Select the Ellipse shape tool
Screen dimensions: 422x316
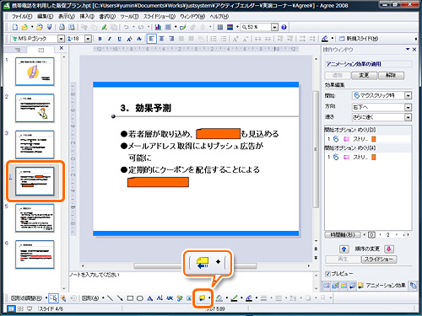140,298
